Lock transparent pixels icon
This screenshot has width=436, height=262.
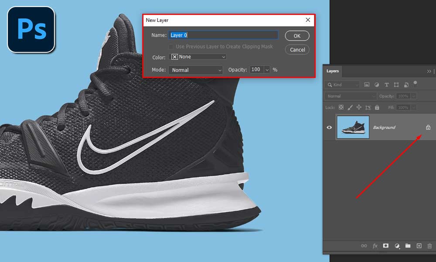pos(341,107)
